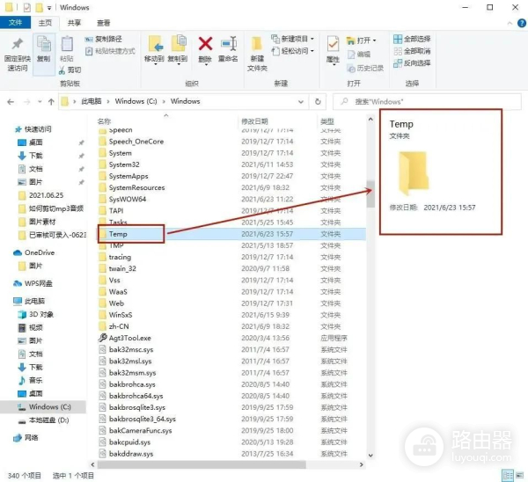The image size is (528, 482).
Task: Select This PC in navigation pane
Action: tap(34, 301)
